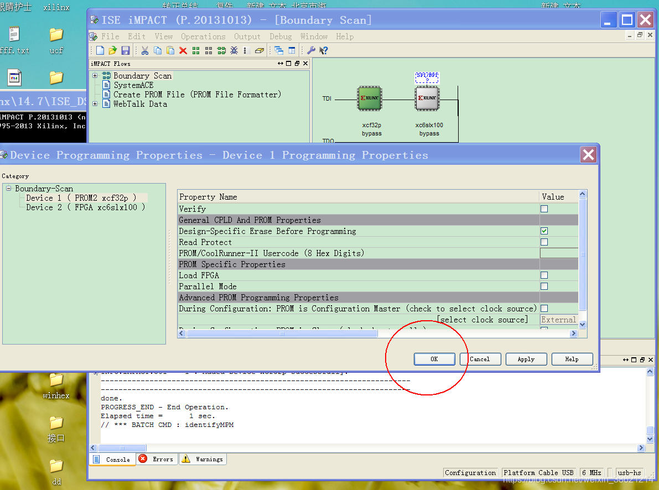
Task: Click the console panel float icon
Action: pos(642,359)
